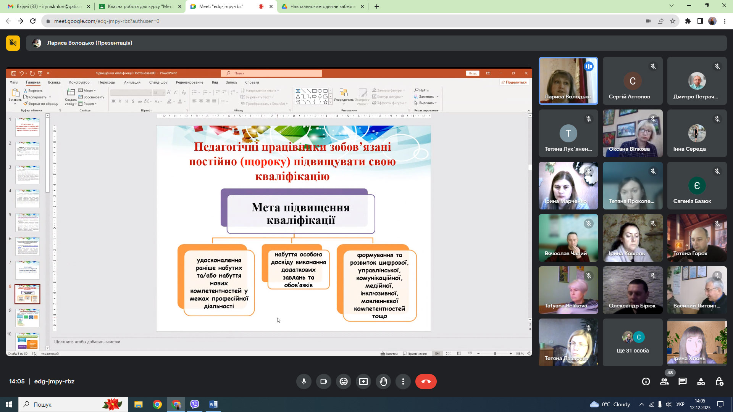The image size is (733, 412).
Task: Start slideshow from status bar button
Action: [x=470, y=354]
